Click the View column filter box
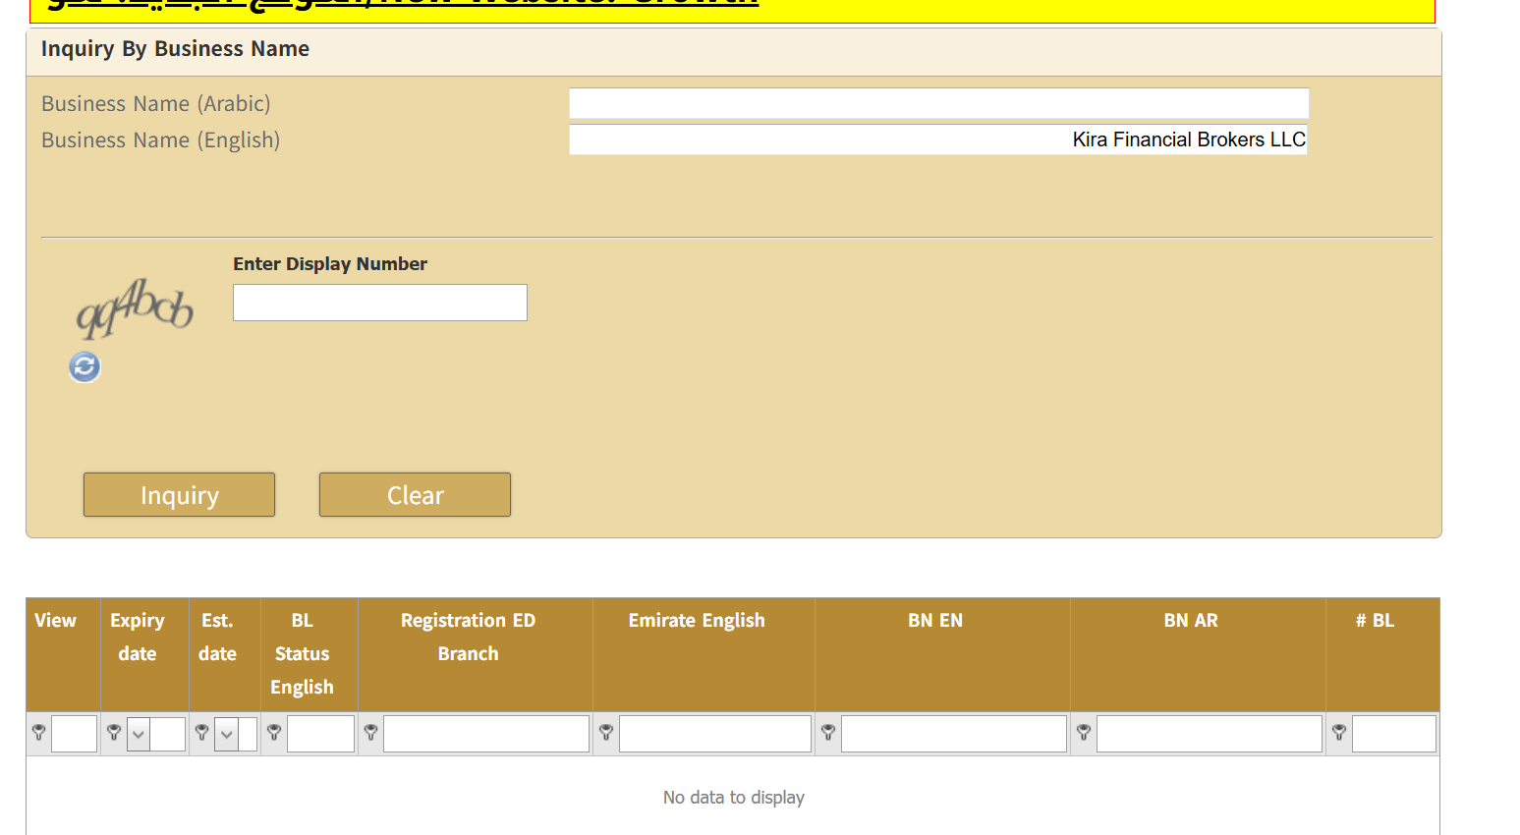The width and height of the screenshot is (1520, 835). coord(74,734)
